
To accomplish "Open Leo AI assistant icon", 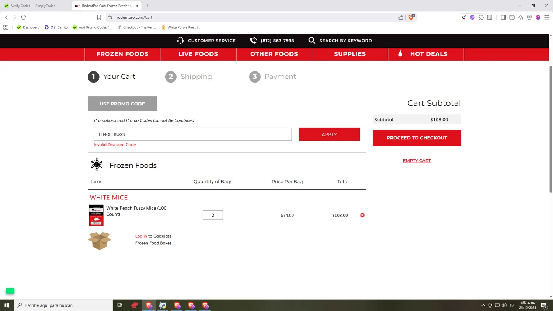I will pos(521,17).
